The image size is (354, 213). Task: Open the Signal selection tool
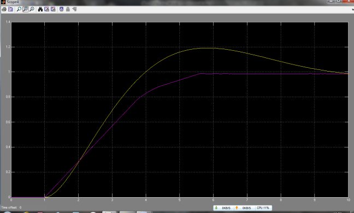click(x=74, y=9)
